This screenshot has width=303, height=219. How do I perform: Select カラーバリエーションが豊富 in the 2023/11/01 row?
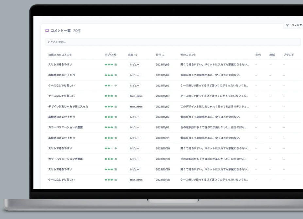coord(65,127)
